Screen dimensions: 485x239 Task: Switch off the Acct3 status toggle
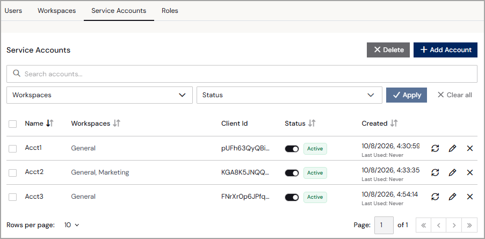pos(292,197)
